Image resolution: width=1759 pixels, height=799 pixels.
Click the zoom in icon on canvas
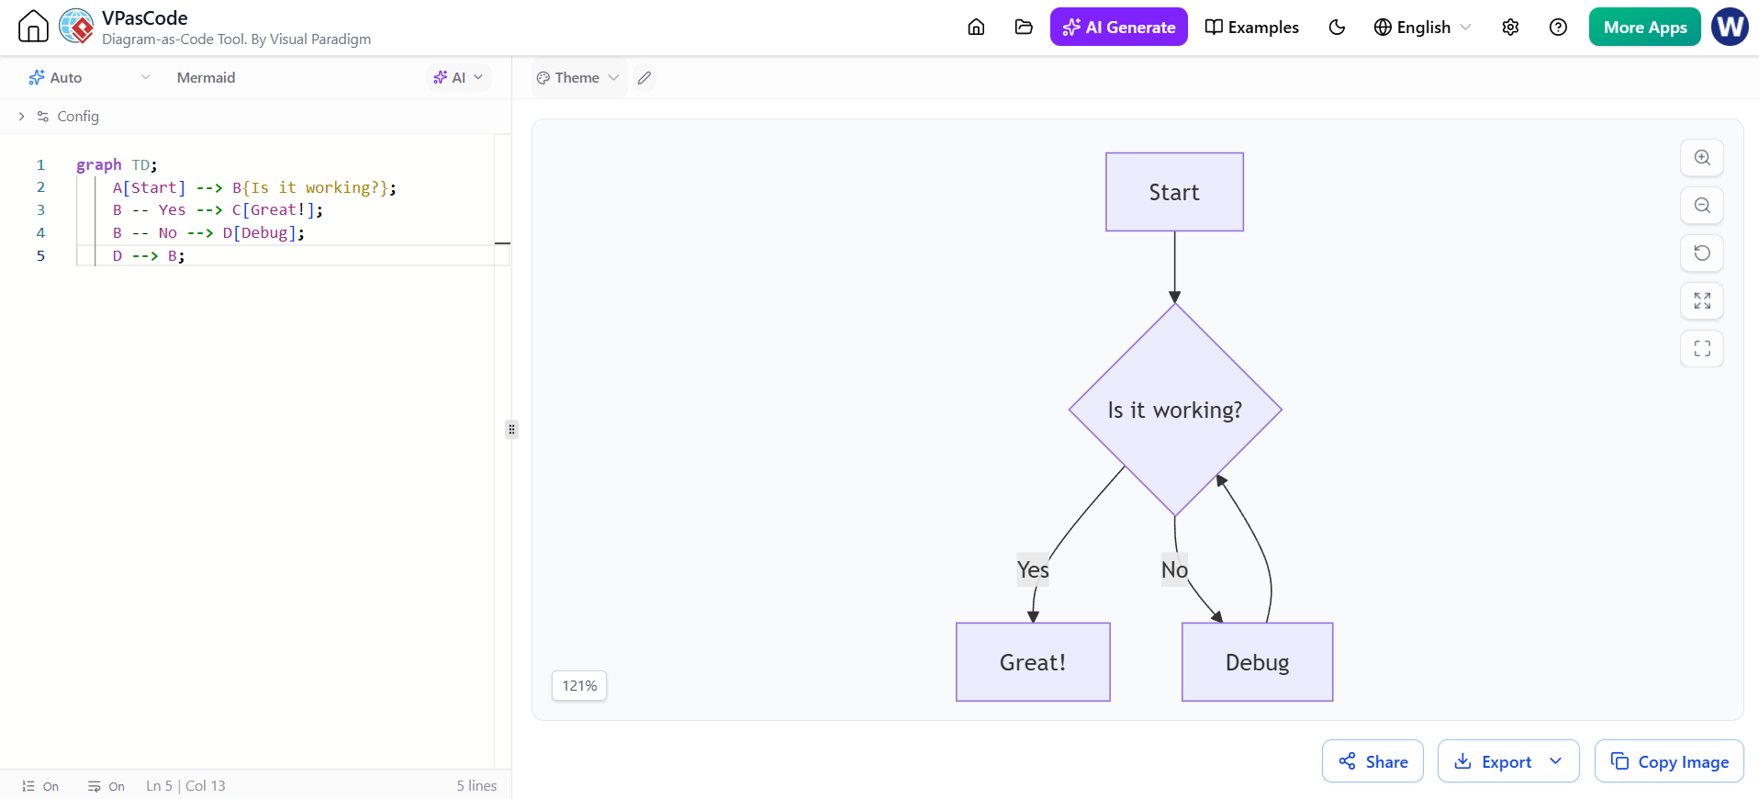pyautogui.click(x=1702, y=157)
